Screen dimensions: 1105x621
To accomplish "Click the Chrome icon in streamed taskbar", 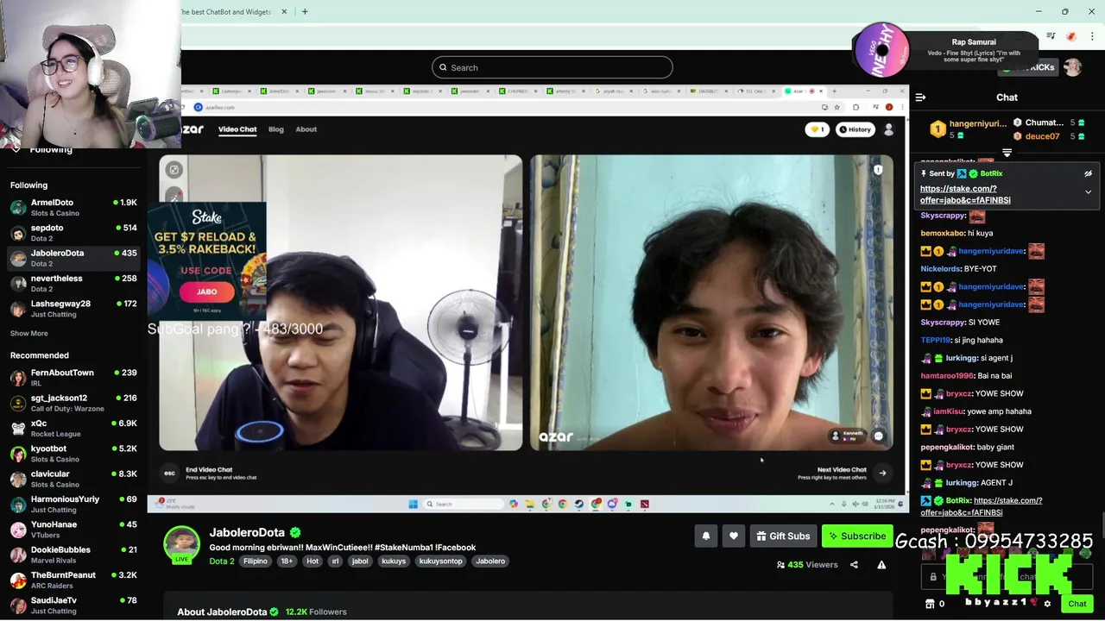I will [x=563, y=504].
